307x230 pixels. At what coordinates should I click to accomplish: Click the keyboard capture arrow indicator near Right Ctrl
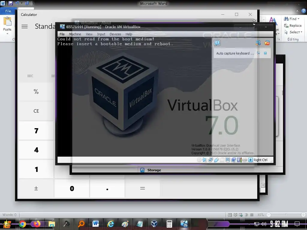click(x=250, y=160)
